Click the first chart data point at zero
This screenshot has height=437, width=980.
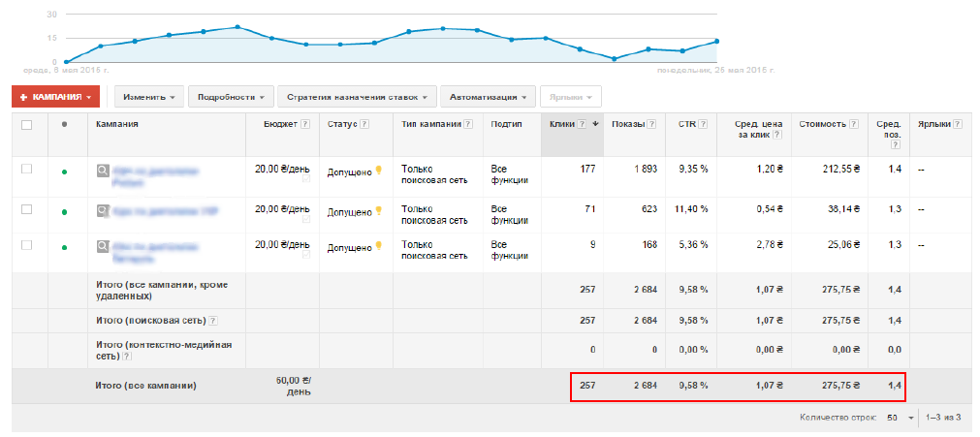[66, 62]
